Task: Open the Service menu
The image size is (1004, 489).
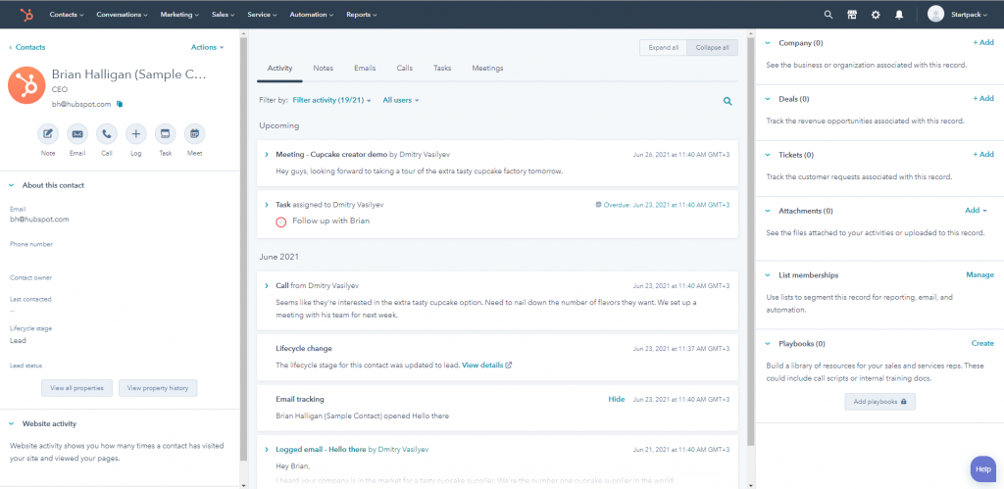Action: tap(262, 14)
